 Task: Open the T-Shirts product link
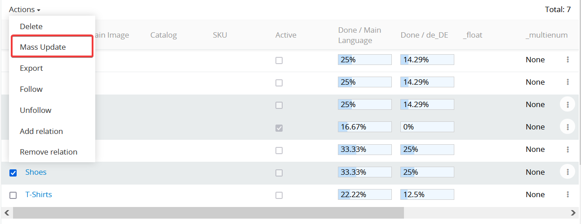[39, 194]
